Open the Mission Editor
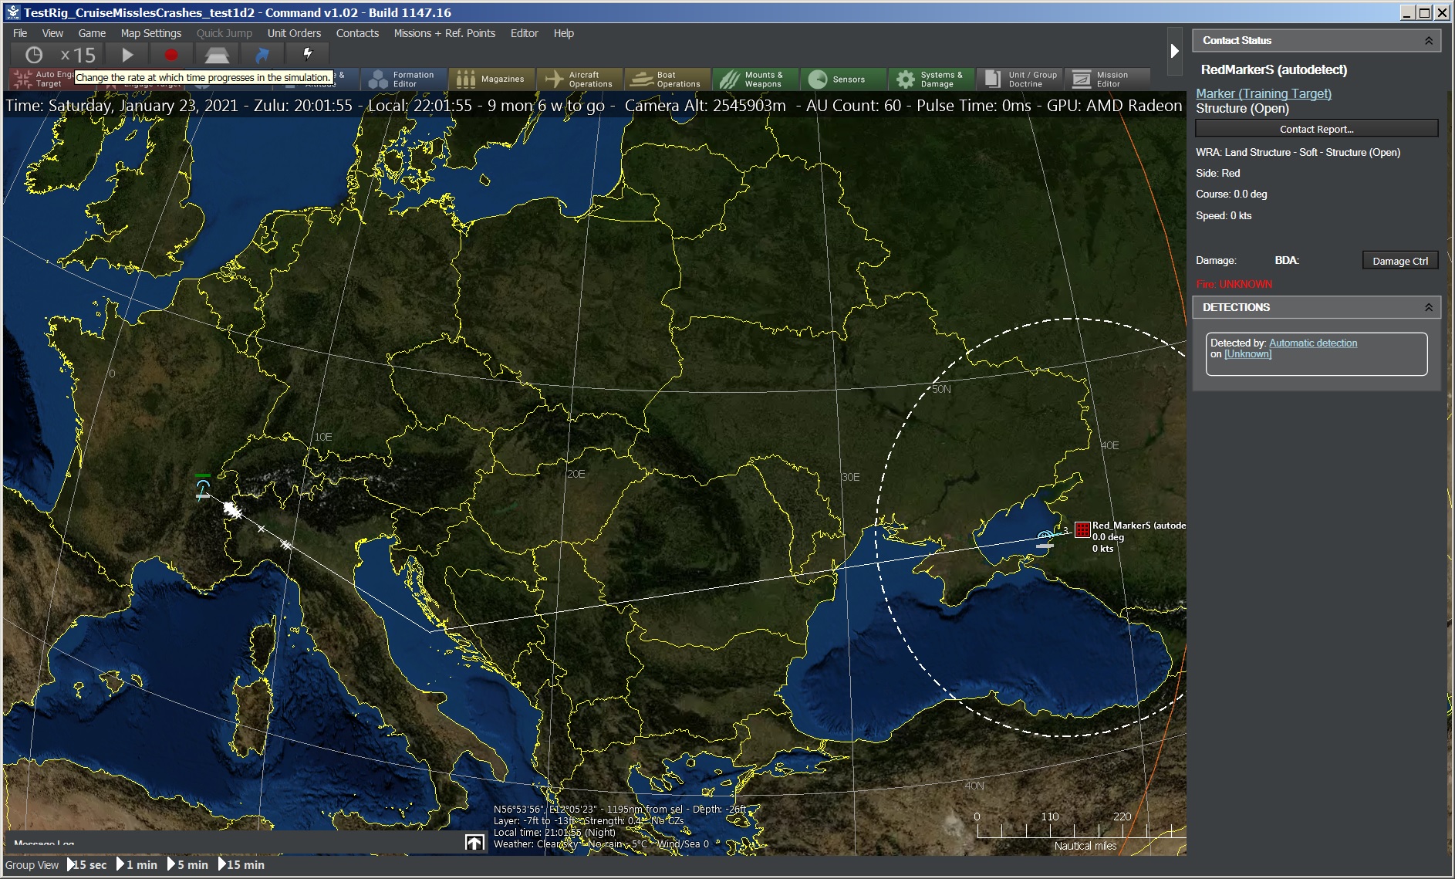 [1107, 79]
